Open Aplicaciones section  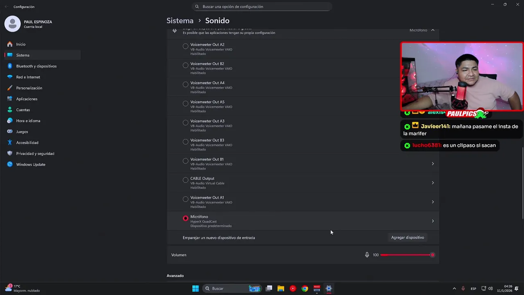point(43,99)
